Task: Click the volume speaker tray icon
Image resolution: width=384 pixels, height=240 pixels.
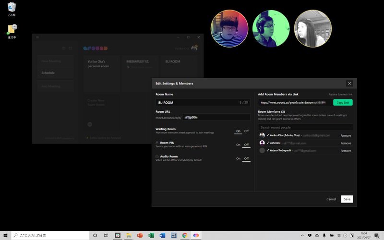Action: [338, 235]
